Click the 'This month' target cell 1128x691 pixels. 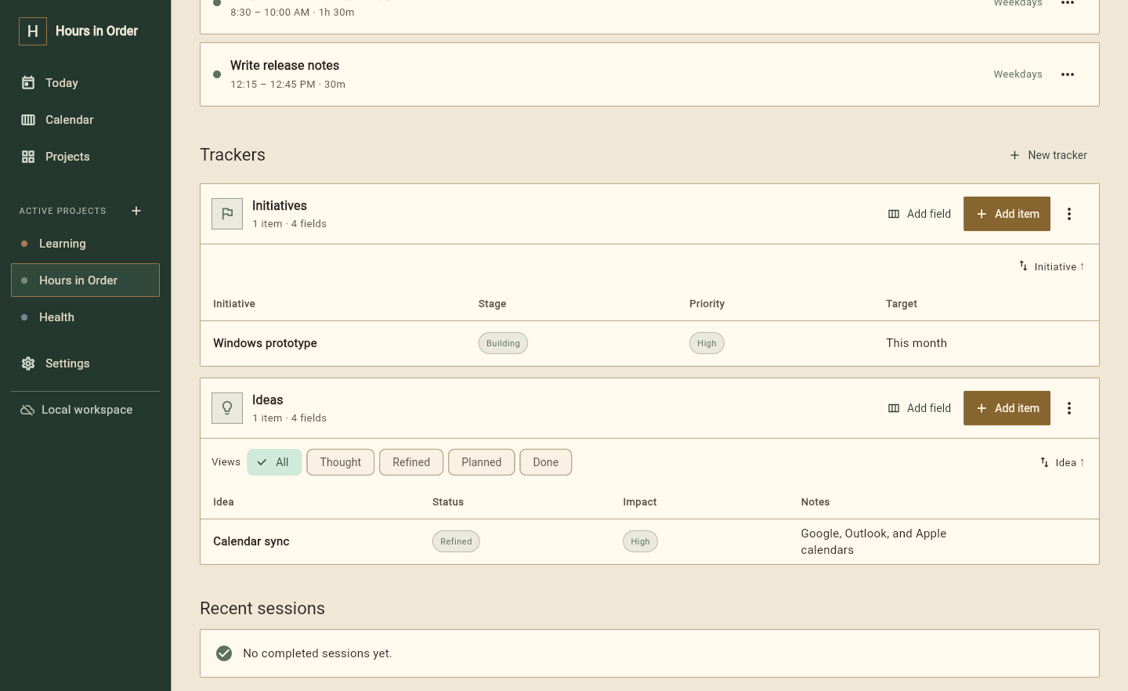tap(916, 343)
